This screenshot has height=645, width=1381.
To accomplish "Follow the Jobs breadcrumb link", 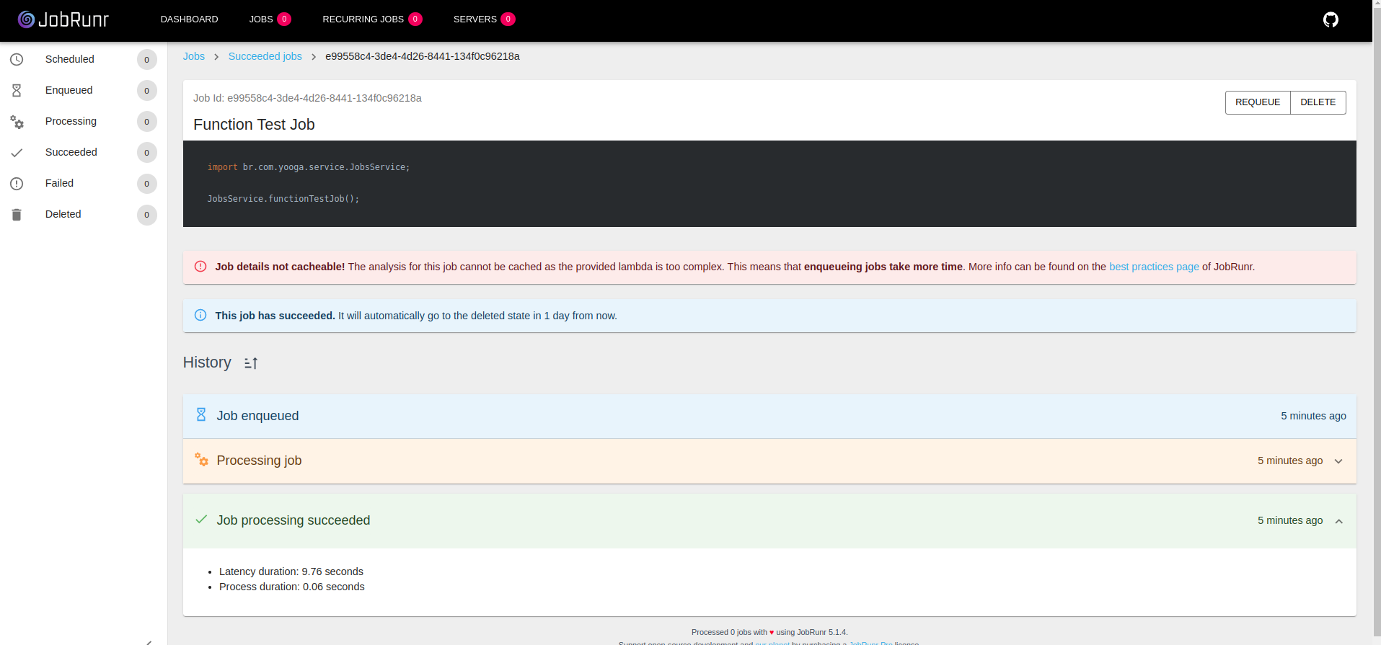I will 193,56.
